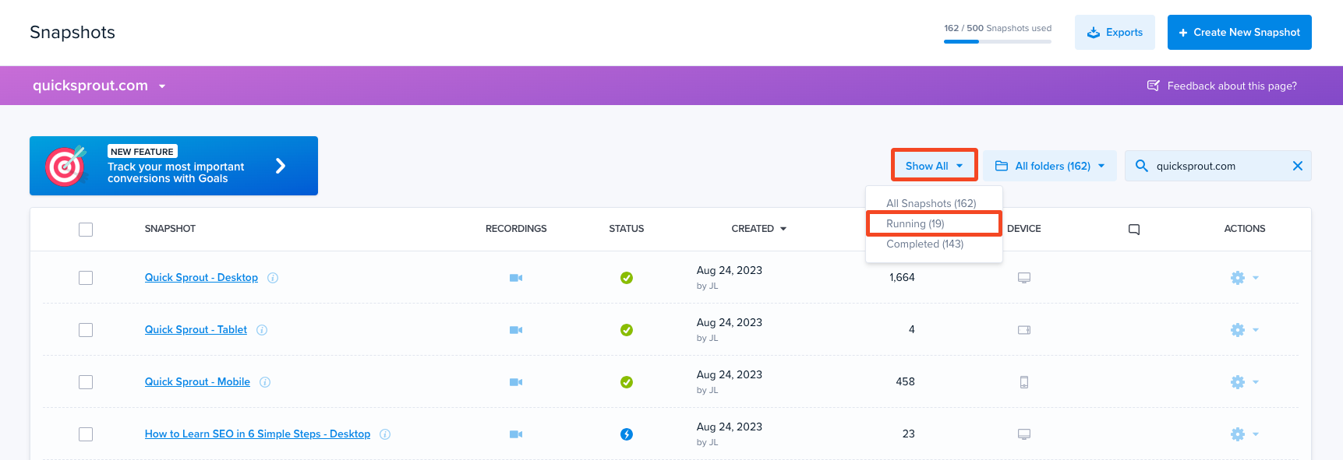This screenshot has width=1343, height=460.
Task: Click info icon next to How to Learn SEO
Action: [x=385, y=434]
